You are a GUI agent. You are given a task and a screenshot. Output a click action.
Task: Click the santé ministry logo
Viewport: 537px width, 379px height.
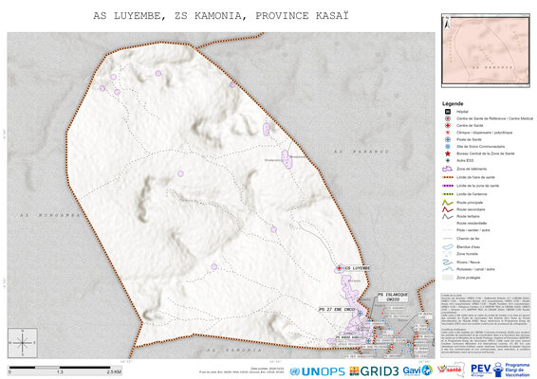451,370
